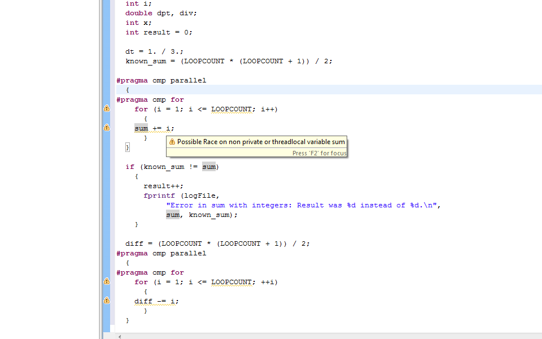Click the 'known_sum = (LOOPCOUNT' assignment line
The height and width of the screenshot is (339, 542).
(229, 61)
